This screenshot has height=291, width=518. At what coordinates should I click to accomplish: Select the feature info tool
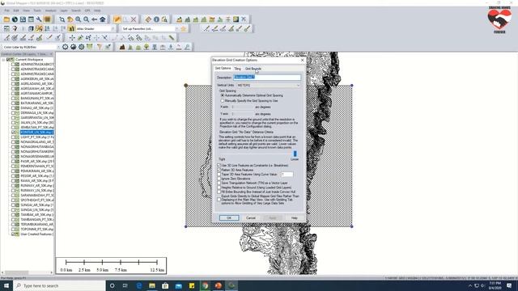pyautogui.click(x=156, y=19)
